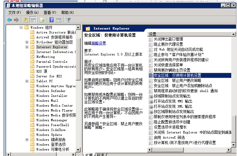Click the Back arrow toolbar icon
This screenshot has height=156, width=237.
[9, 20]
